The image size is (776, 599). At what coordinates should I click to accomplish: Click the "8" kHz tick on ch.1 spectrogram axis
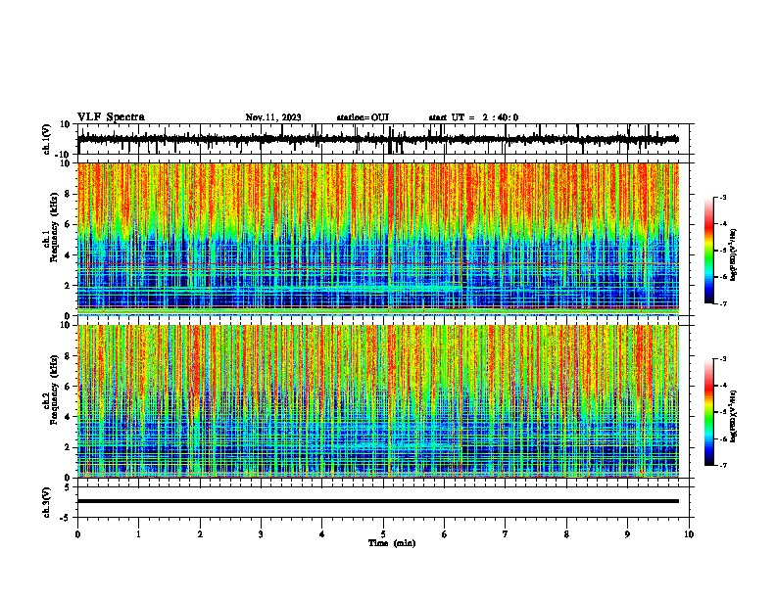[x=69, y=194]
